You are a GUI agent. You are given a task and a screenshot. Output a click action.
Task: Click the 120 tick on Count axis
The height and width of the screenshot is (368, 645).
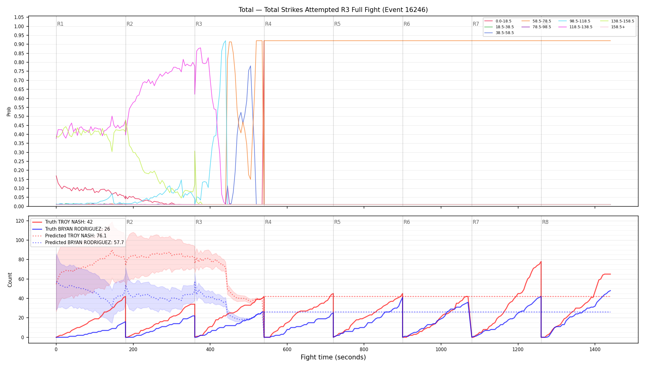click(20, 221)
